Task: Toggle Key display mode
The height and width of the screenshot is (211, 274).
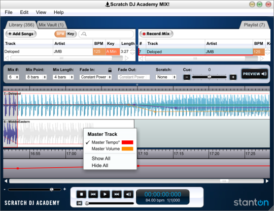Action: [71, 34]
